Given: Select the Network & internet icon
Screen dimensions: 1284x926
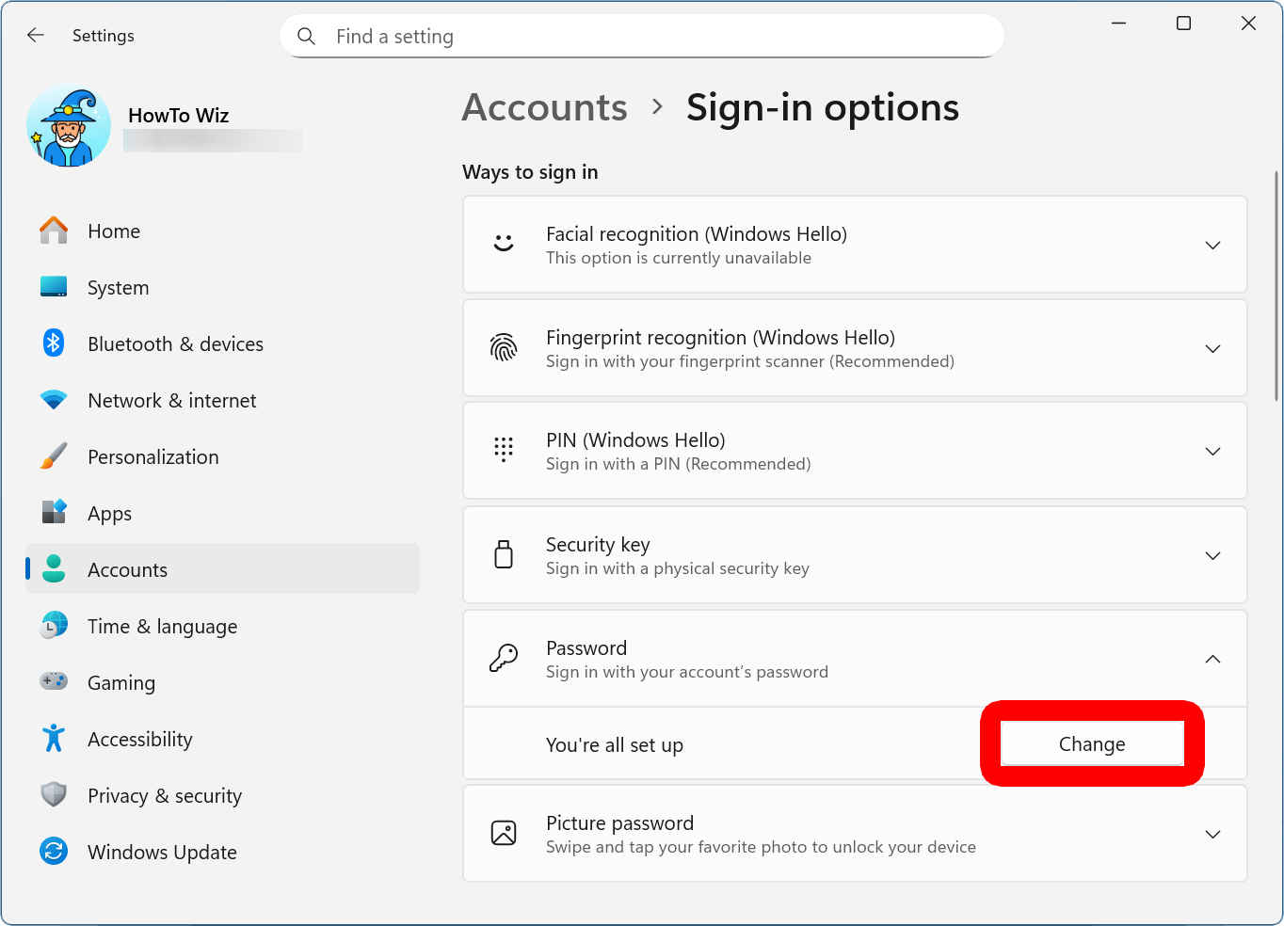Looking at the screenshot, I should coord(54,400).
